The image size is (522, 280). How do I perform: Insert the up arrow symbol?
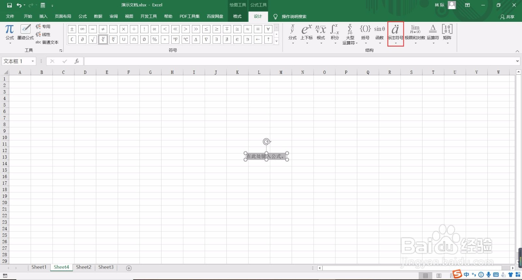(268, 39)
